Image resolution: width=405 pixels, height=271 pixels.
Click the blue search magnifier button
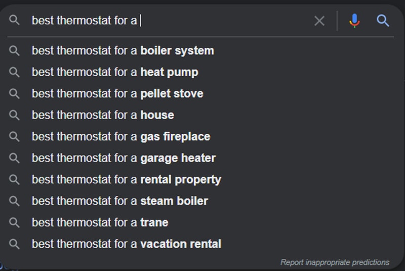pyautogui.click(x=383, y=21)
